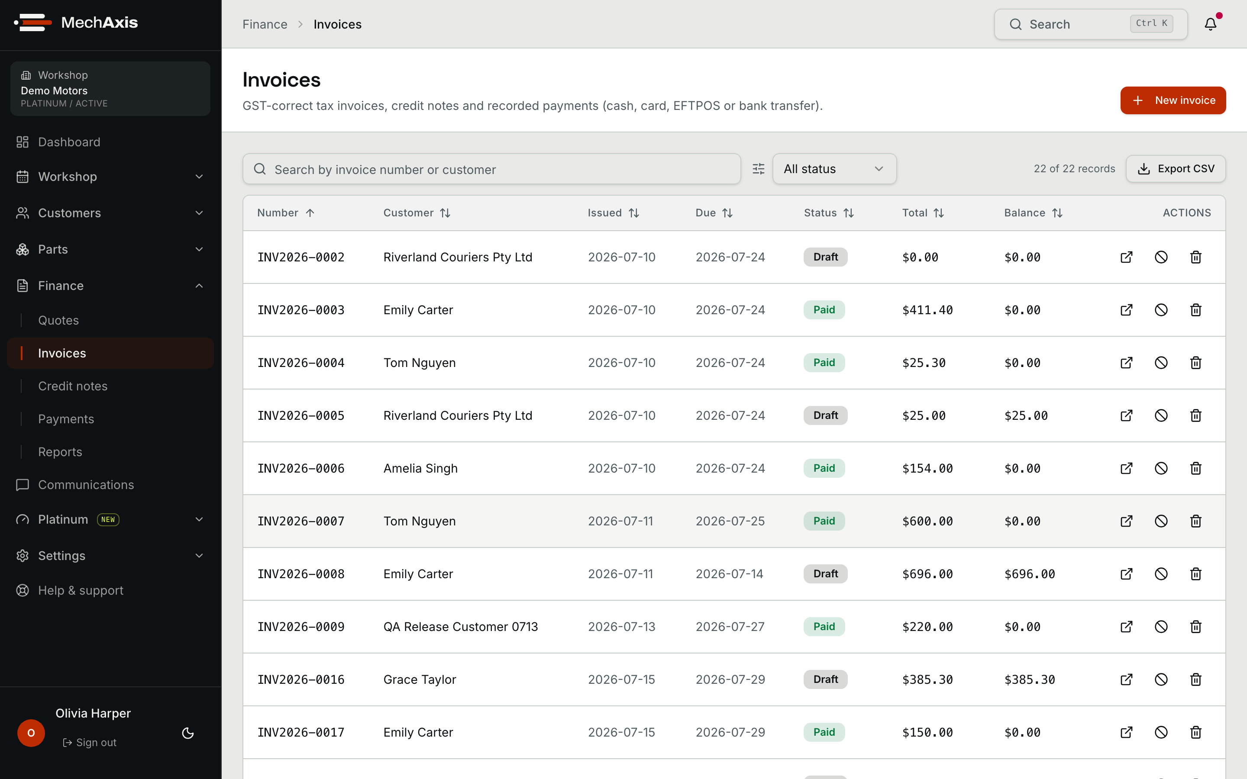Click invoice number INV2026-0007
Image resolution: width=1247 pixels, height=779 pixels.
click(301, 521)
